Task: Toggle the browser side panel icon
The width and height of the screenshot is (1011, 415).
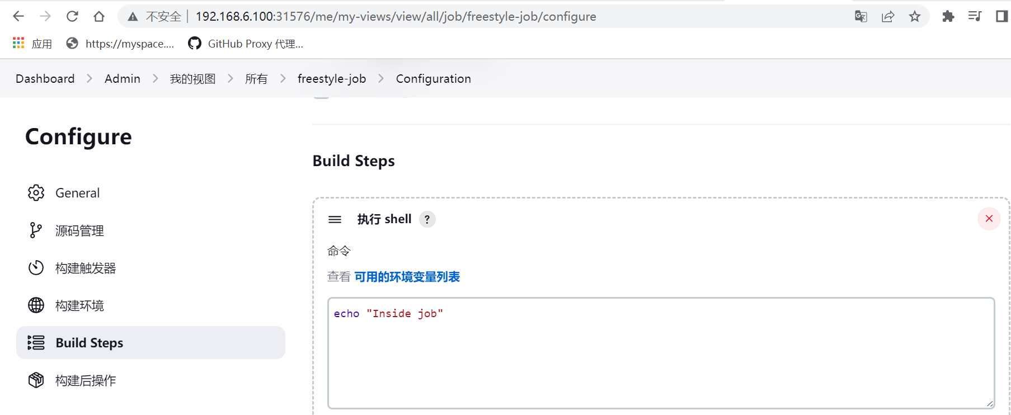Action: [x=1001, y=16]
